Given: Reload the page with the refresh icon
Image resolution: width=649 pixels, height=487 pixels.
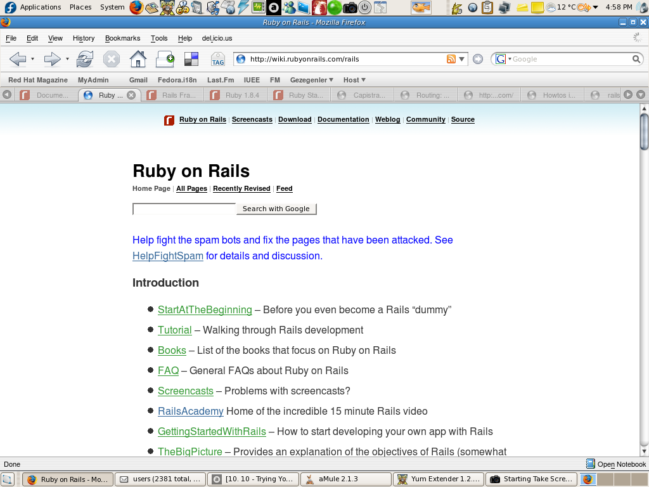Looking at the screenshot, I should [85, 59].
